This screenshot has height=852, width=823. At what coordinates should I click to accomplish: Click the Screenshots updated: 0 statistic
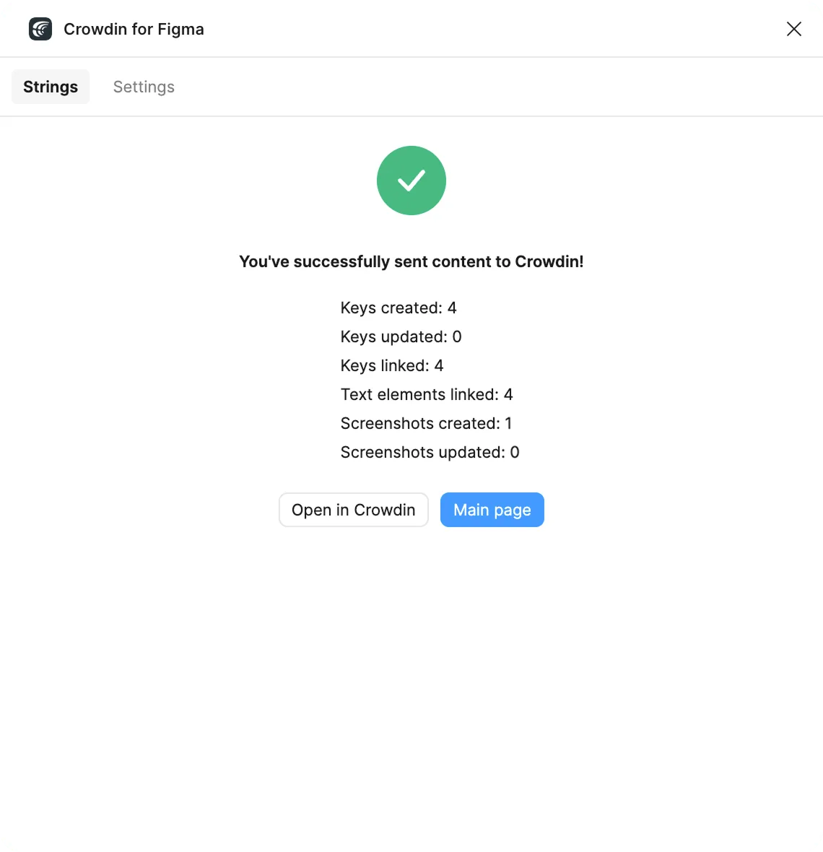430,452
